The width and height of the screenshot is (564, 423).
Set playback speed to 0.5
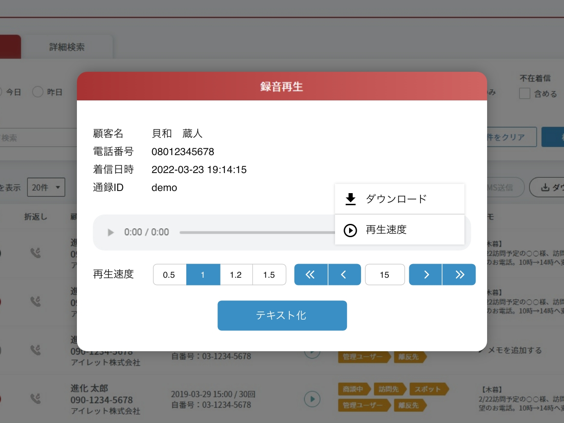tap(169, 275)
